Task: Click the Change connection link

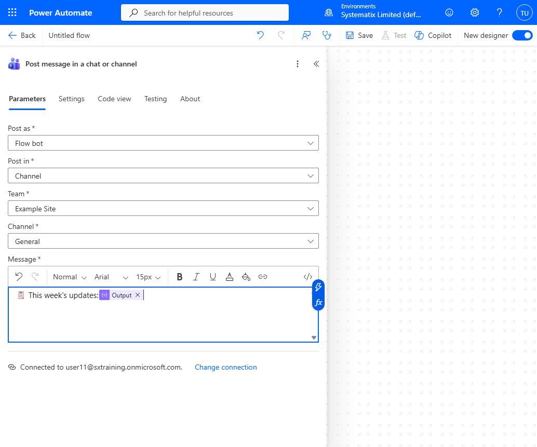Action: click(x=226, y=367)
